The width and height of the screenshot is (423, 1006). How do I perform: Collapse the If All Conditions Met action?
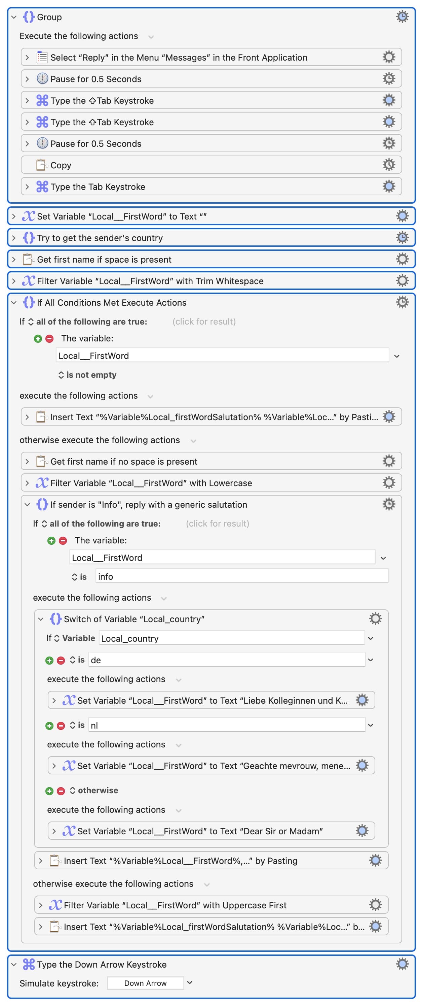(14, 302)
